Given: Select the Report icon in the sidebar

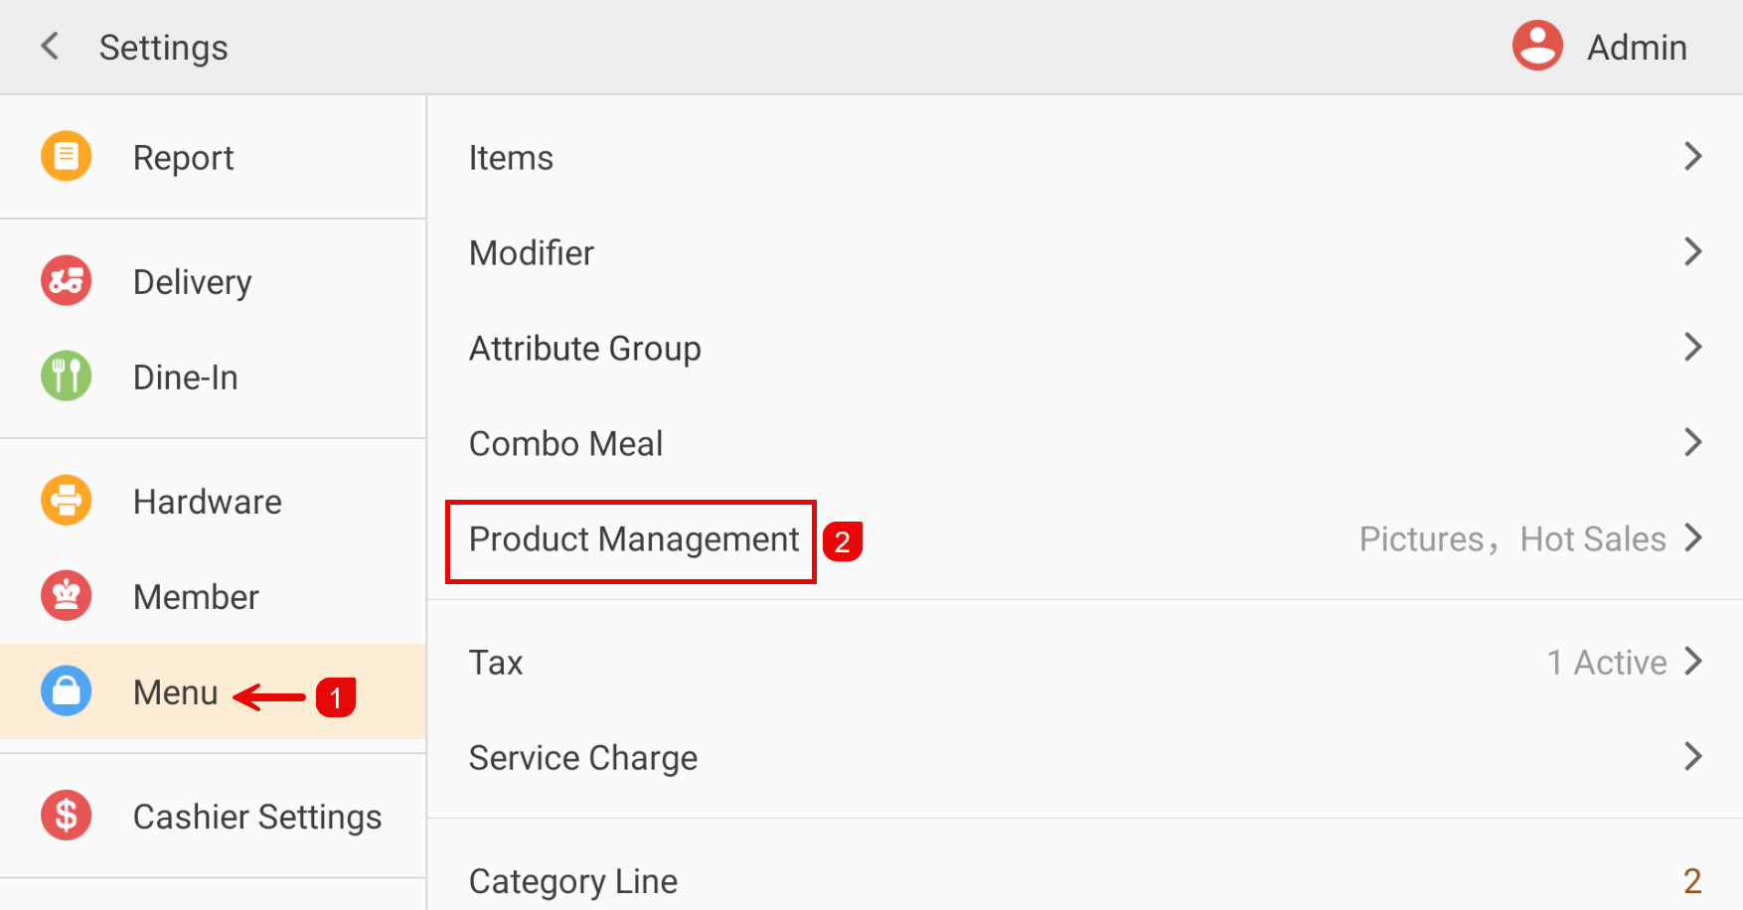Looking at the screenshot, I should (x=66, y=156).
